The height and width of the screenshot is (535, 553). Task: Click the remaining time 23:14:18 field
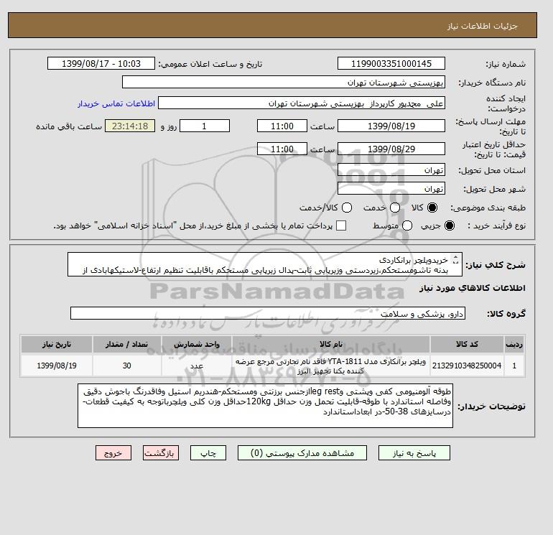point(130,126)
